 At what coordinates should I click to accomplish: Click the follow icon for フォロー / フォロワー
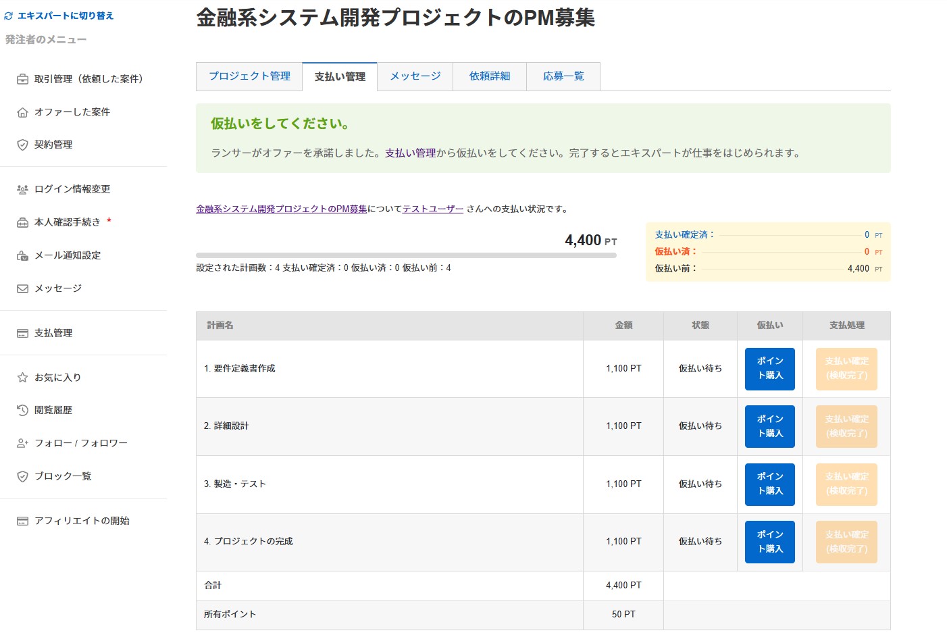point(22,443)
